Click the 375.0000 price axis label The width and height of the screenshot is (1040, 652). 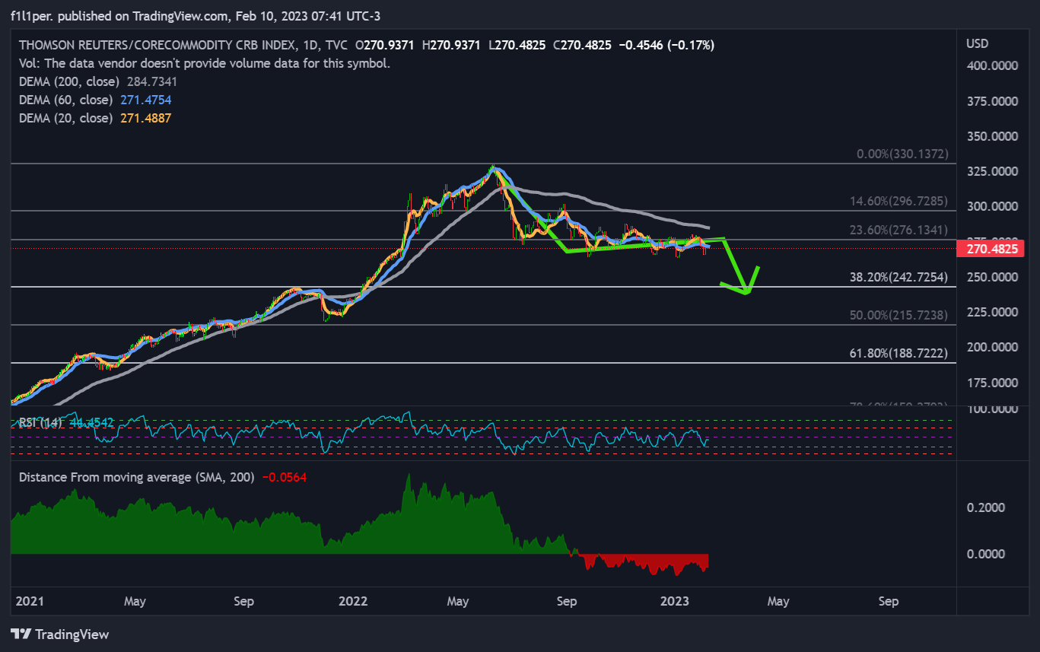[992, 101]
